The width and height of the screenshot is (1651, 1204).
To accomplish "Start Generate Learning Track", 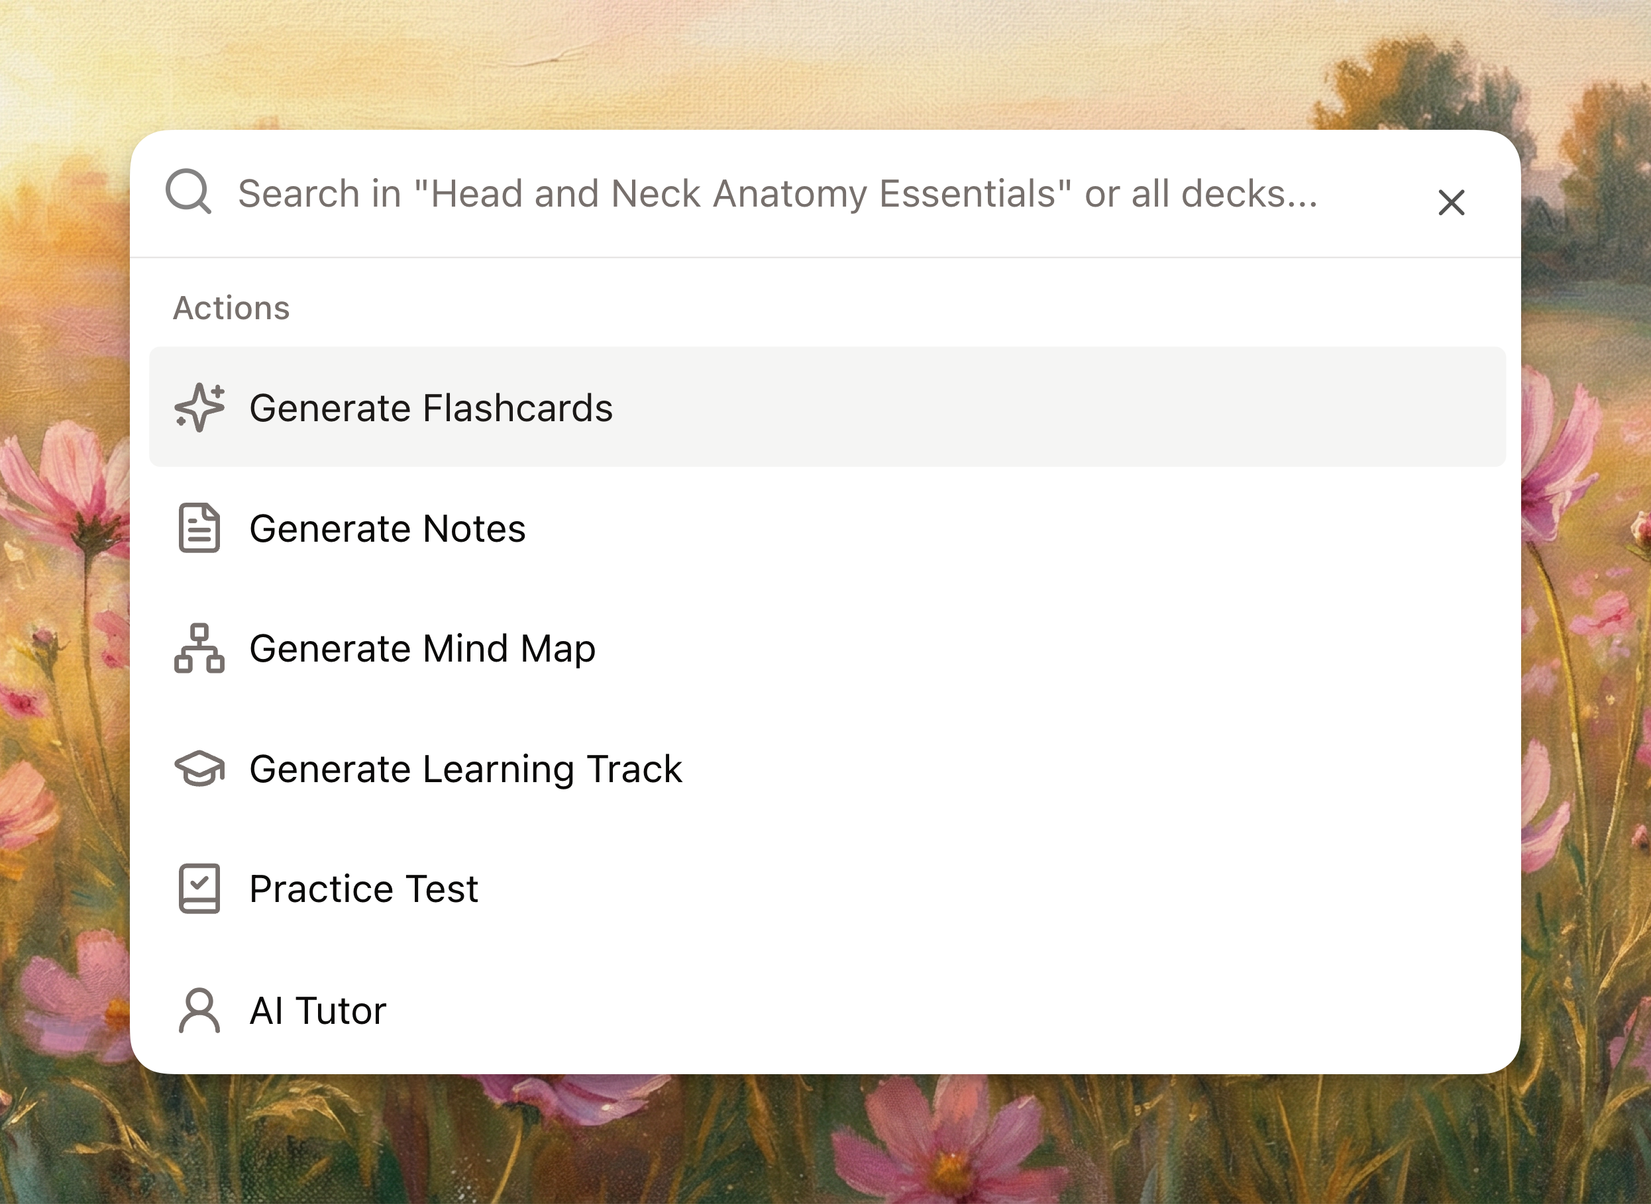I will (465, 768).
